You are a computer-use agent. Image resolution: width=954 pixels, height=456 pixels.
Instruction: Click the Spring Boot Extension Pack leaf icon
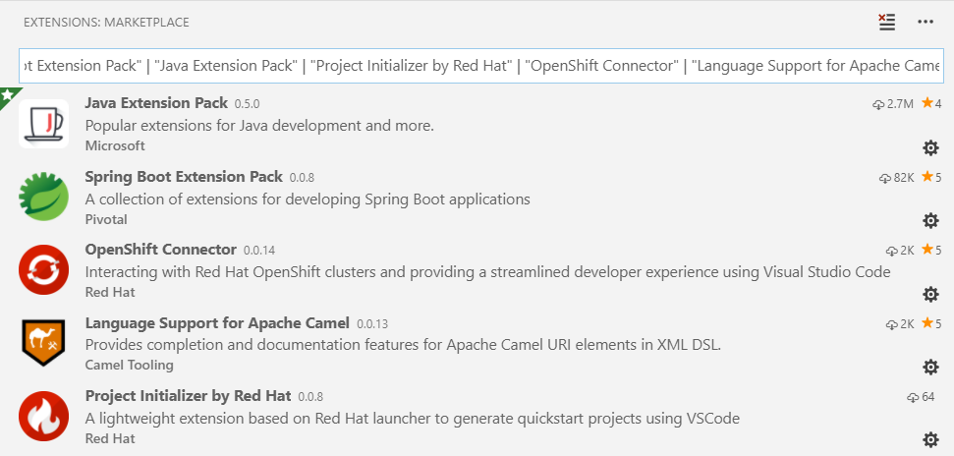click(x=43, y=197)
